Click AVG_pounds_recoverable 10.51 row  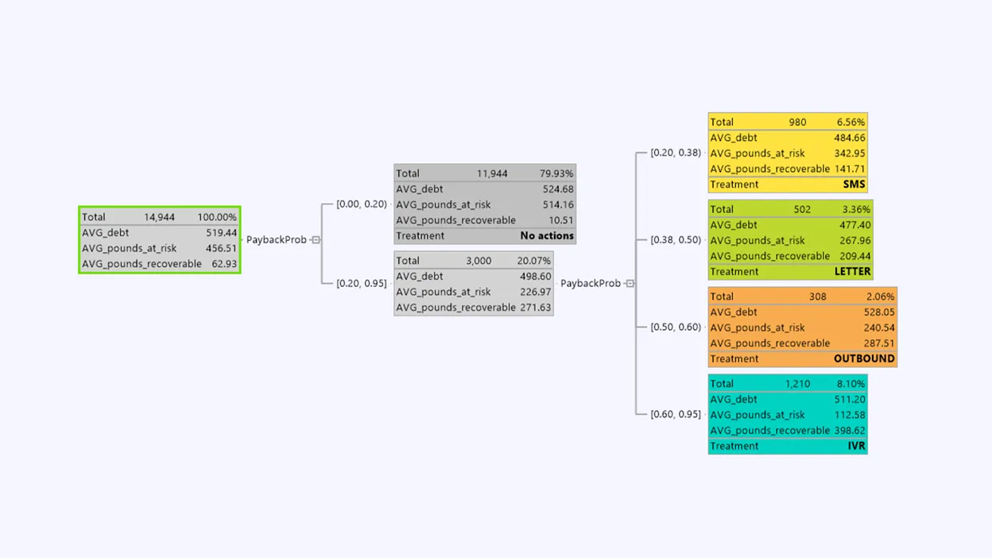(x=485, y=220)
